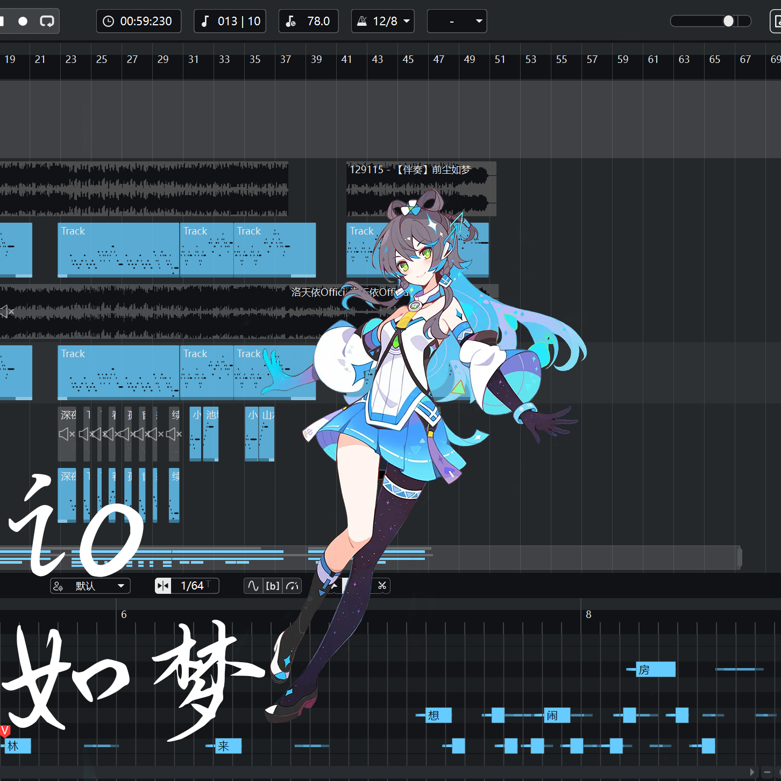Select the wide Track clip on the second track row
The image size is (781, 781).
pyautogui.click(x=118, y=250)
